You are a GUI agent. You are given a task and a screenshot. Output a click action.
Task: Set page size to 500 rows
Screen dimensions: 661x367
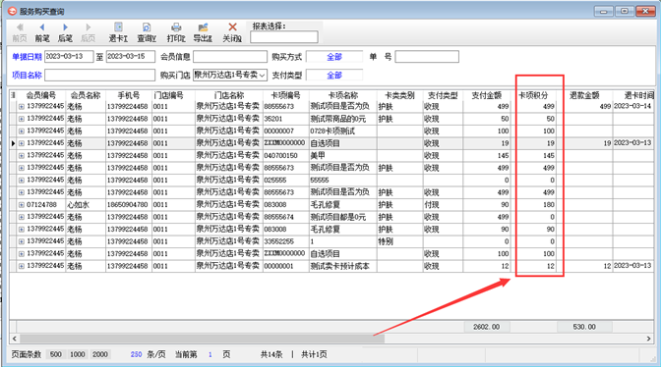(x=56, y=354)
